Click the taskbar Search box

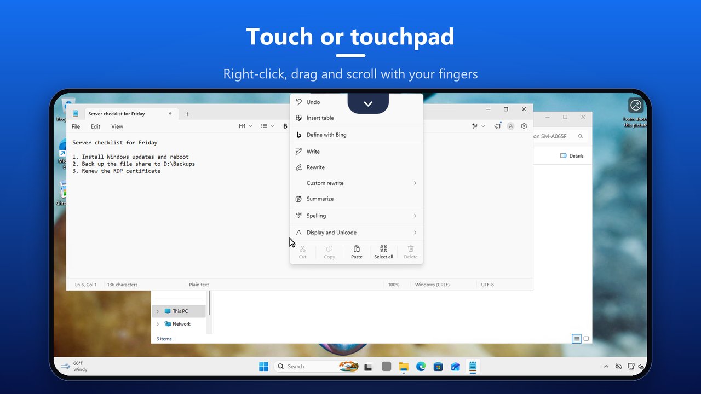[317, 367]
